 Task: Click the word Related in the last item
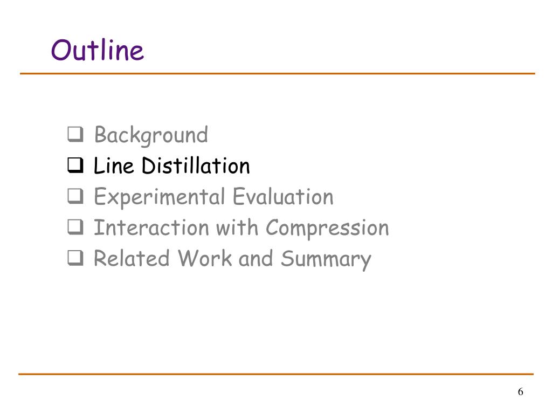coord(132,258)
